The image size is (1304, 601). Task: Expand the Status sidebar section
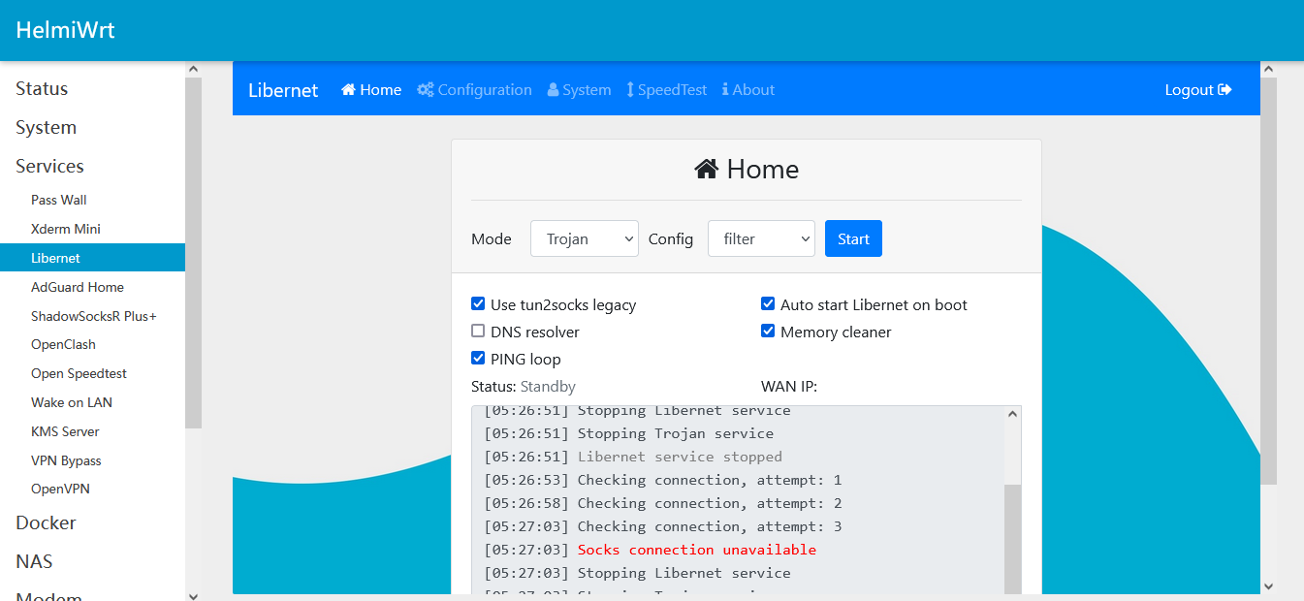point(42,88)
